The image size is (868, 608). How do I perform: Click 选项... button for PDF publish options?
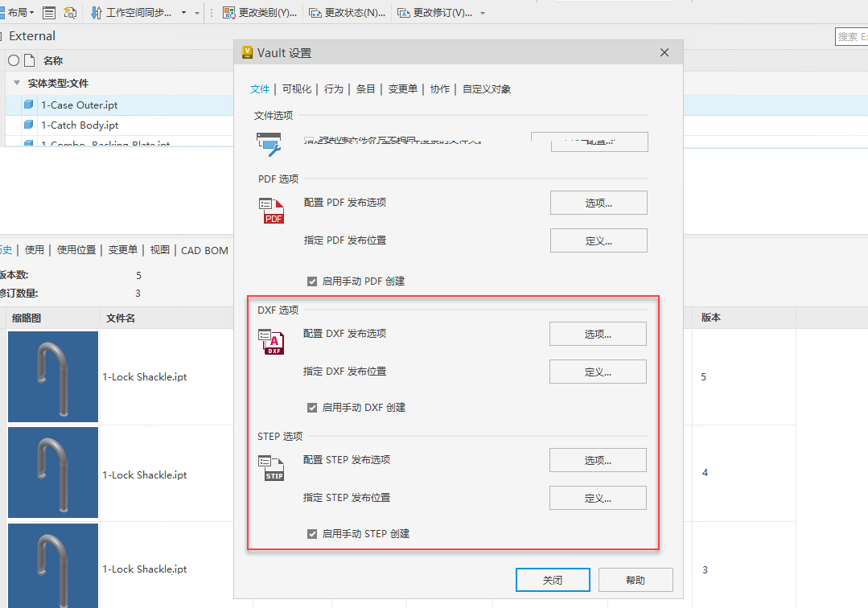tap(599, 203)
